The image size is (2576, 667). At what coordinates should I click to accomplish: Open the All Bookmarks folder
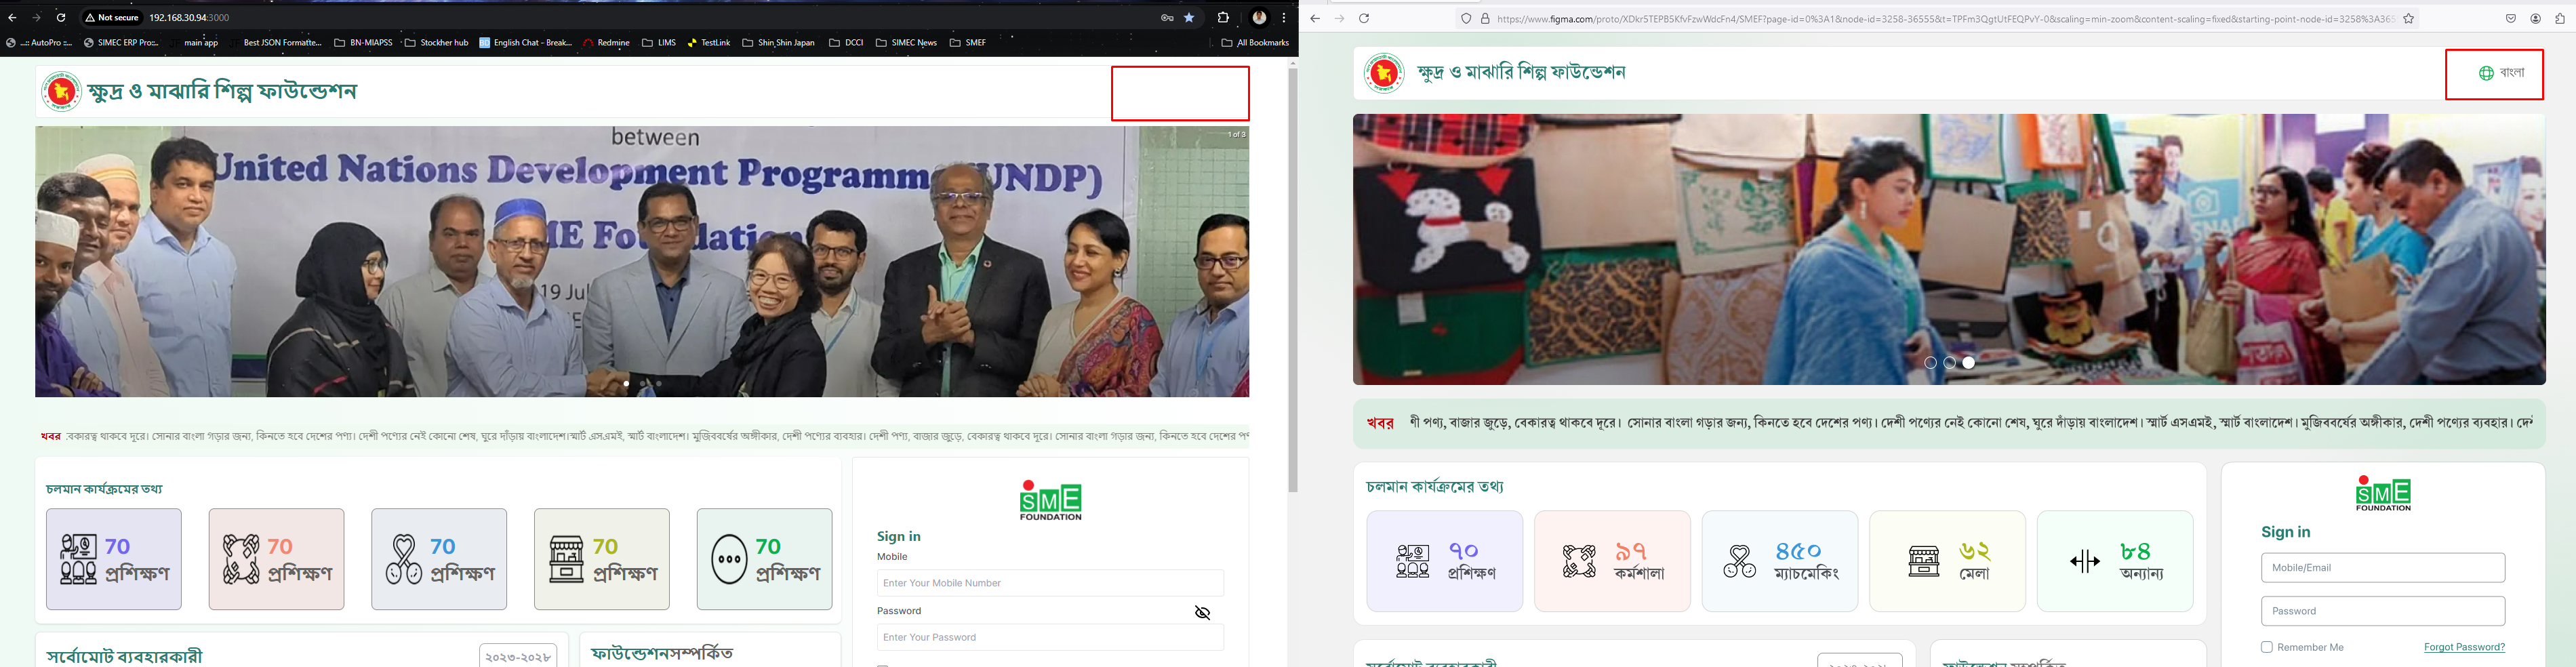click(x=1255, y=43)
